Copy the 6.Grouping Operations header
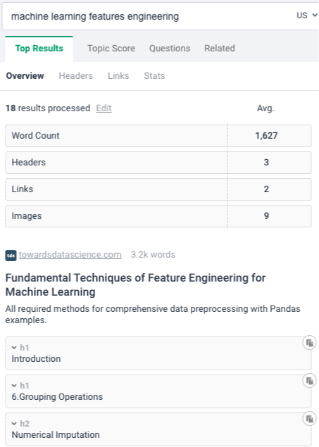The height and width of the screenshot is (447, 319). point(309,381)
